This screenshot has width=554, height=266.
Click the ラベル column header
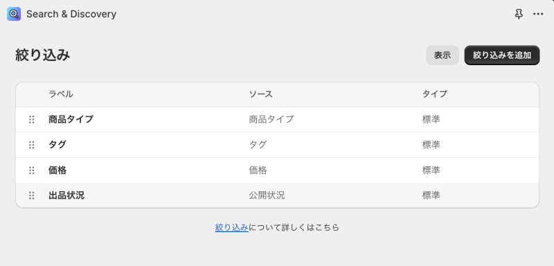point(61,94)
